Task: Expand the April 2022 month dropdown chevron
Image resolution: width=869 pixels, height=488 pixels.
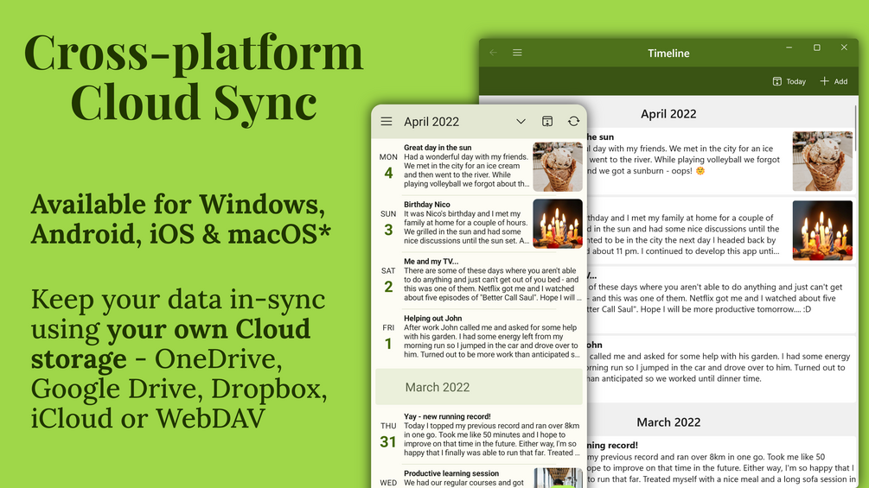Action: [521, 121]
